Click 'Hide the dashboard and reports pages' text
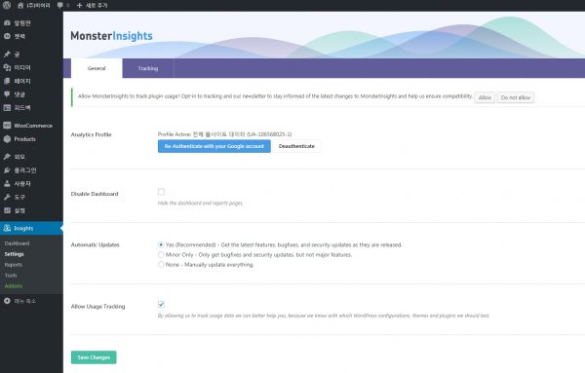Image resolution: width=585 pixels, height=373 pixels. (200, 204)
